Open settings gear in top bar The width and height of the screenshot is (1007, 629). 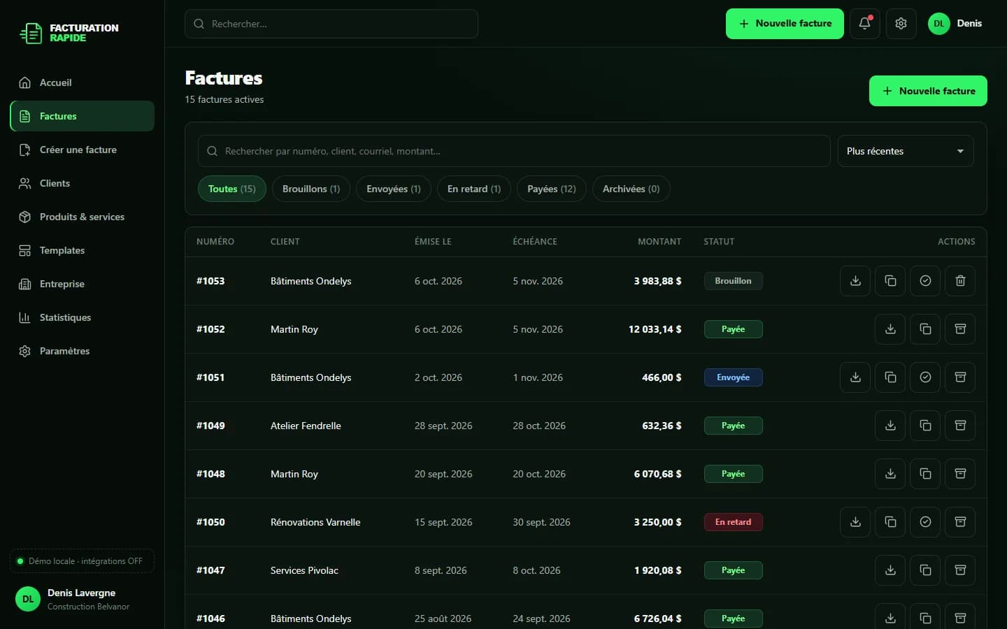[901, 24]
